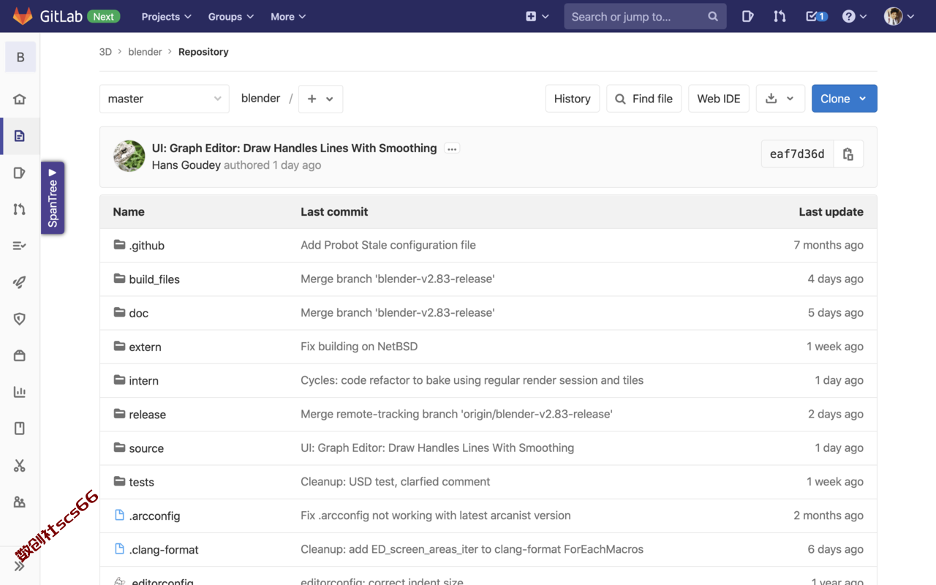Go to the blender breadcrumb link
Image resolution: width=936 pixels, height=585 pixels.
pyautogui.click(x=145, y=52)
